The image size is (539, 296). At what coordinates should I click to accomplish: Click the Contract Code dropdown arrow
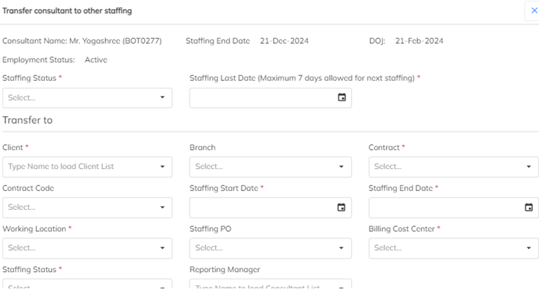click(162, 208)
